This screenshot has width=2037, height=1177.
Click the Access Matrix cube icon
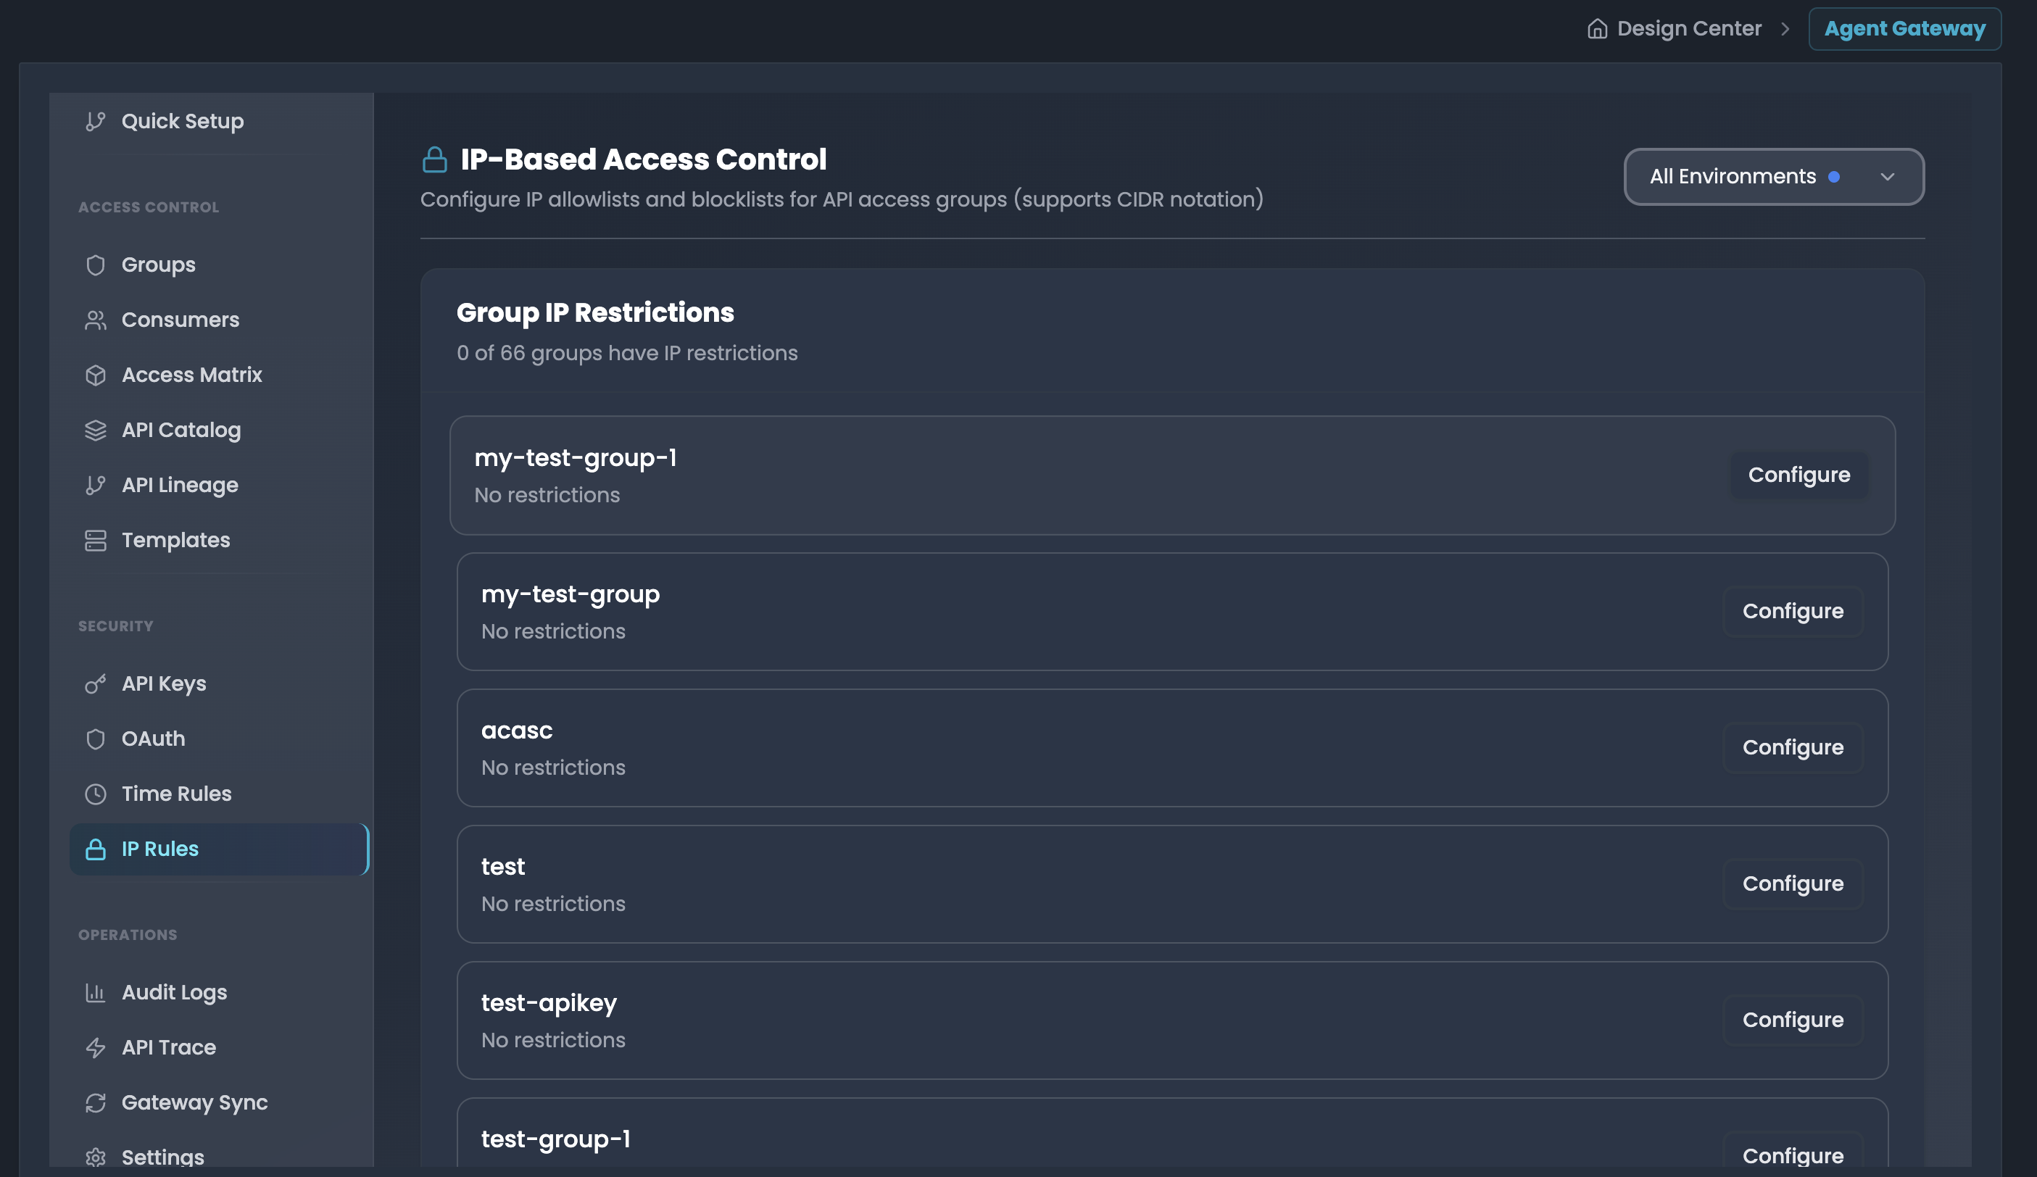[x=96, y=375]
